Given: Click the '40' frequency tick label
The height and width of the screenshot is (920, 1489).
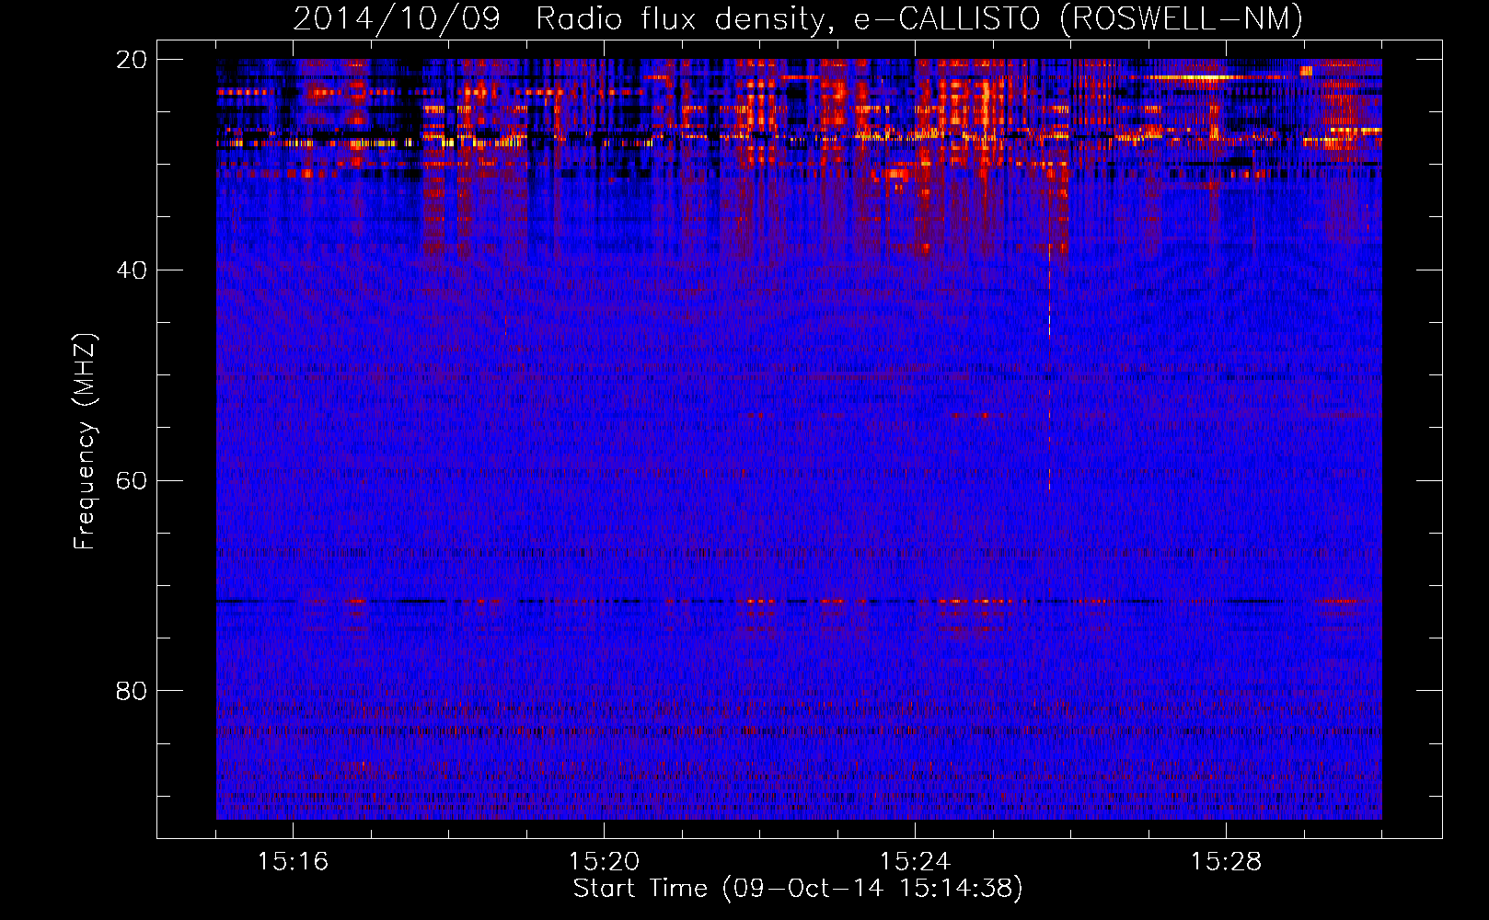Looking at the screenshot, I should pos(132,270).
